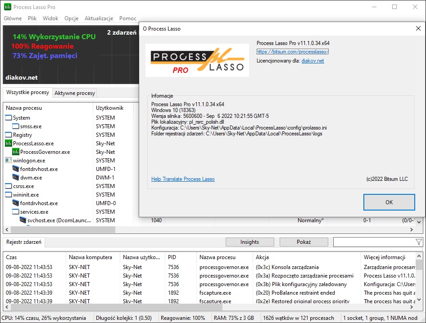Screen dimensions: 426x323
Task: Open the Aktualizacje menu
Action: pyautogui.click(x=99, y=18)
